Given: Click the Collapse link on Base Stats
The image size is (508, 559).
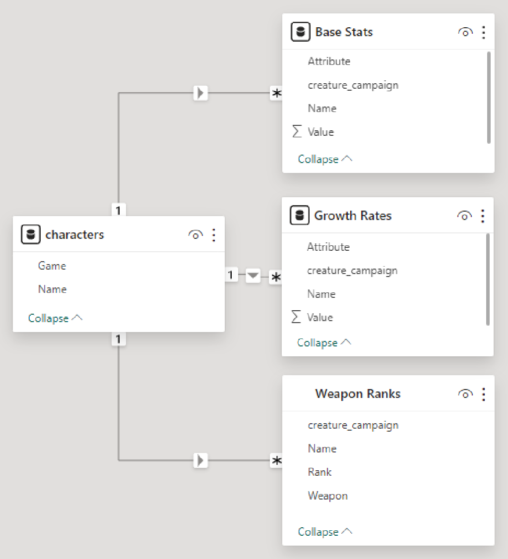Looking at the screenshot, I should pos(319,159).
